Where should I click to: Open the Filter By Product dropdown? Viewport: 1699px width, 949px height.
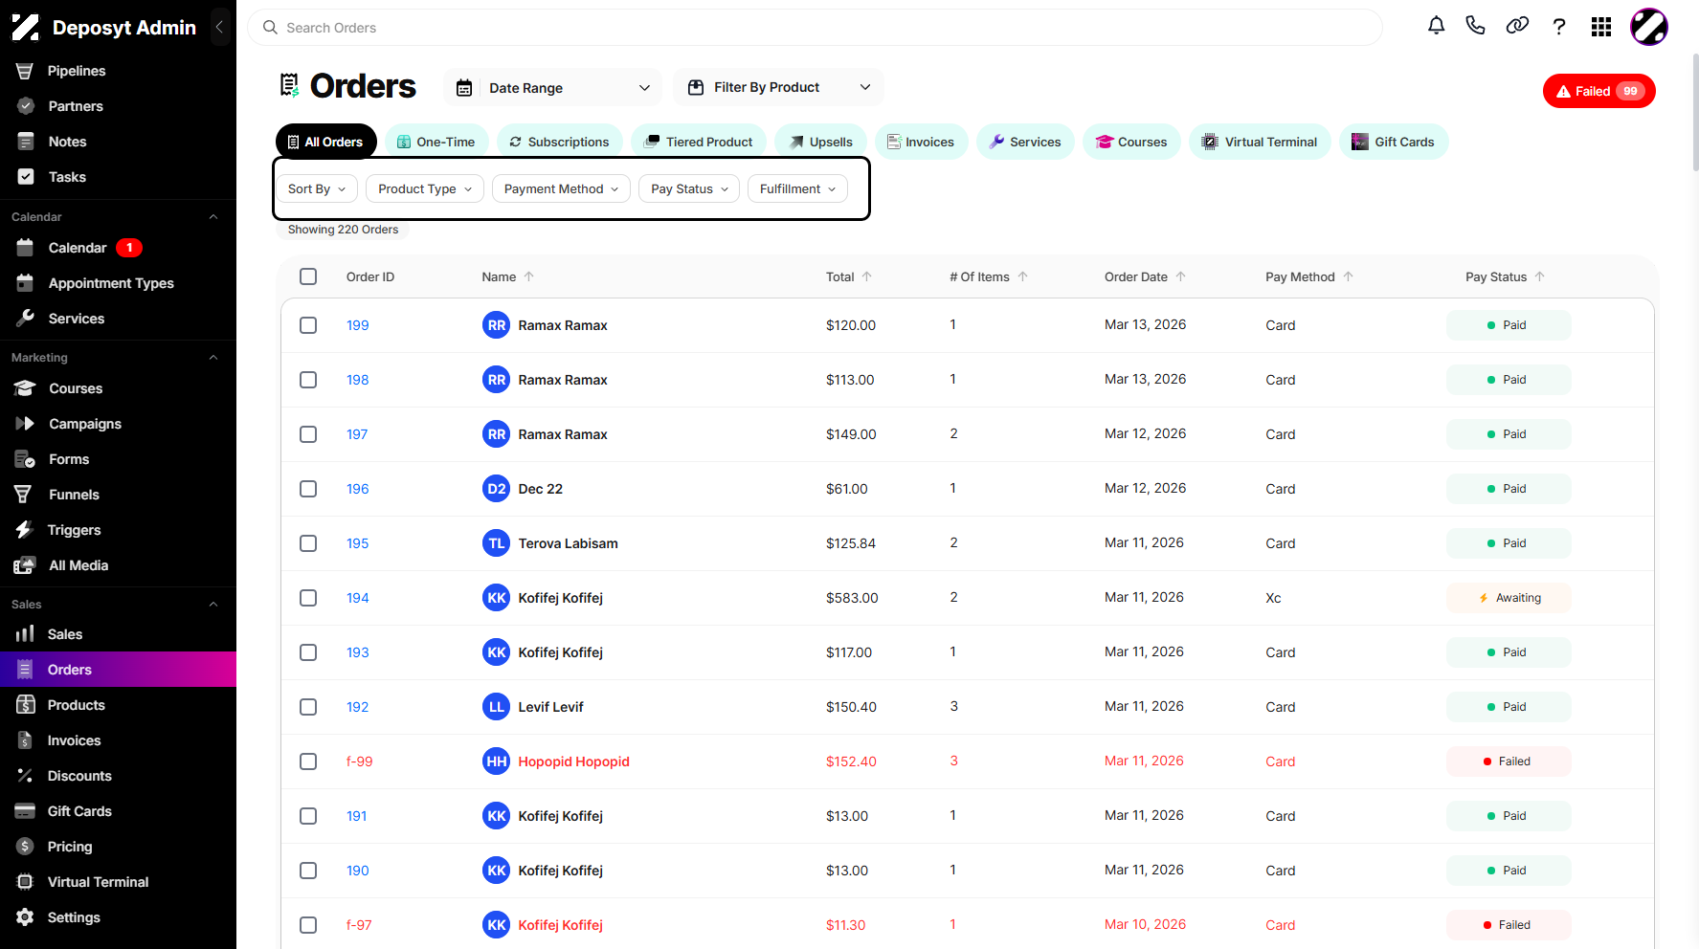pyautogui.click(x=778, y=87)
